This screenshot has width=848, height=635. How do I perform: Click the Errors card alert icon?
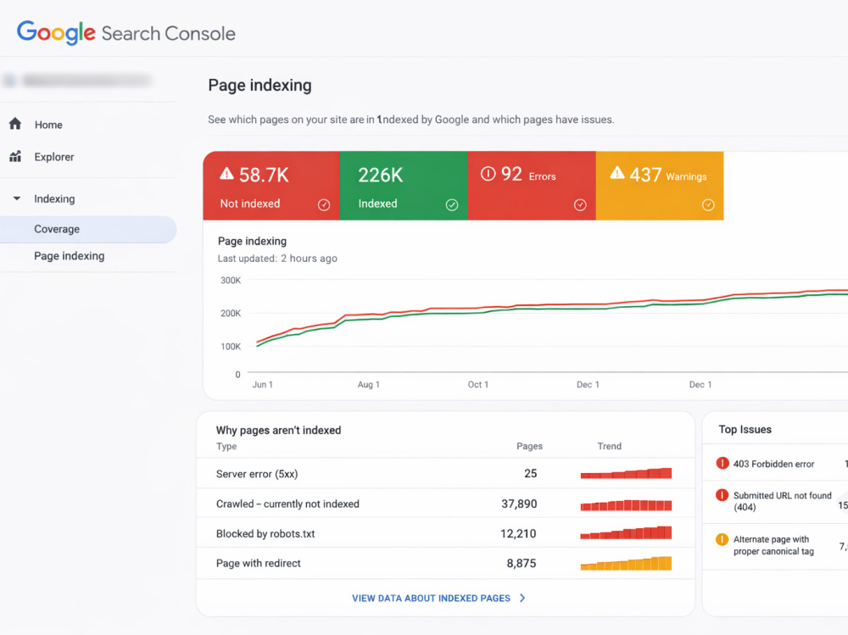tap(488, 174)
